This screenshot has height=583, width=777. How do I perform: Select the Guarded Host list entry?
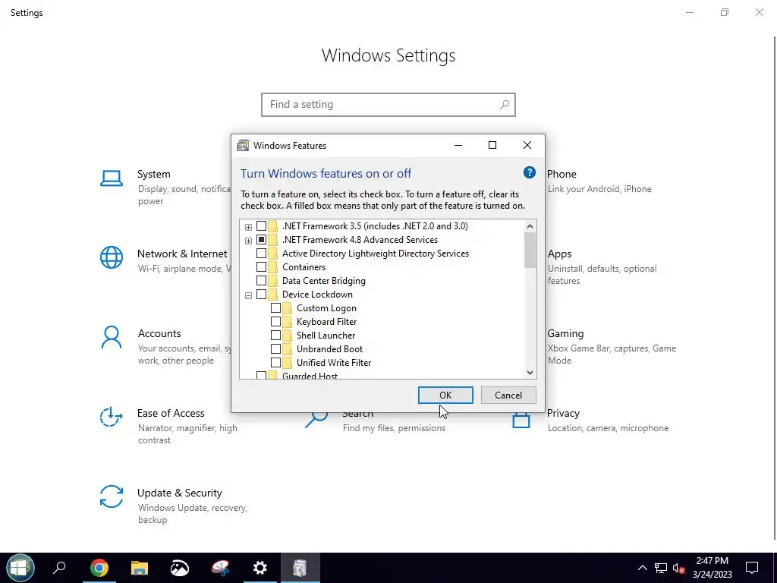[310, 376]
